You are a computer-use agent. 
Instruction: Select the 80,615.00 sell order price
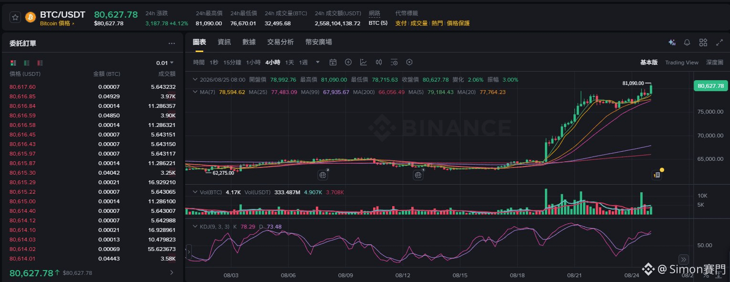22,201
